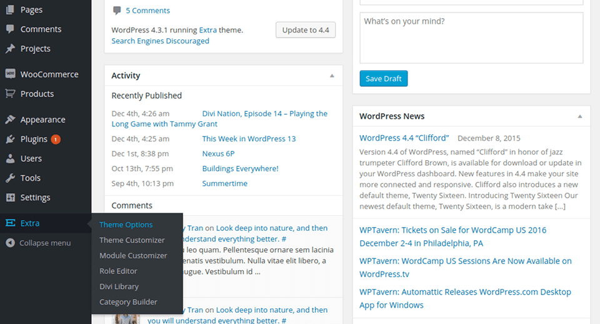Click the Tools wrench icon
This screenshot has width=600, height=324.
click(10, 178)
